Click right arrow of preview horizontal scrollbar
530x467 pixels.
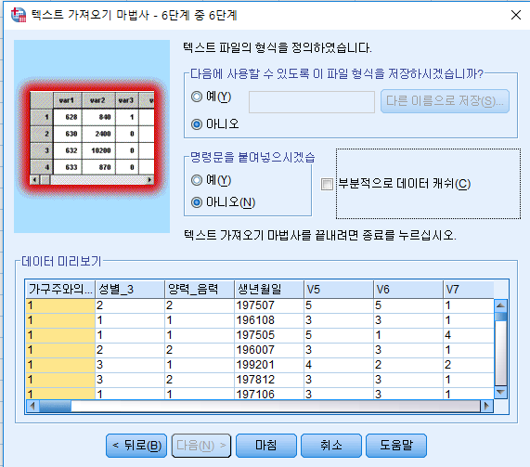click(x=486, y=406)
